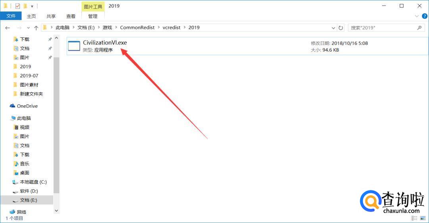Viewport: 429px width, 223px height.
Task: Select the 图片工具 contextual tab
Action: click(x=93, y=6)
